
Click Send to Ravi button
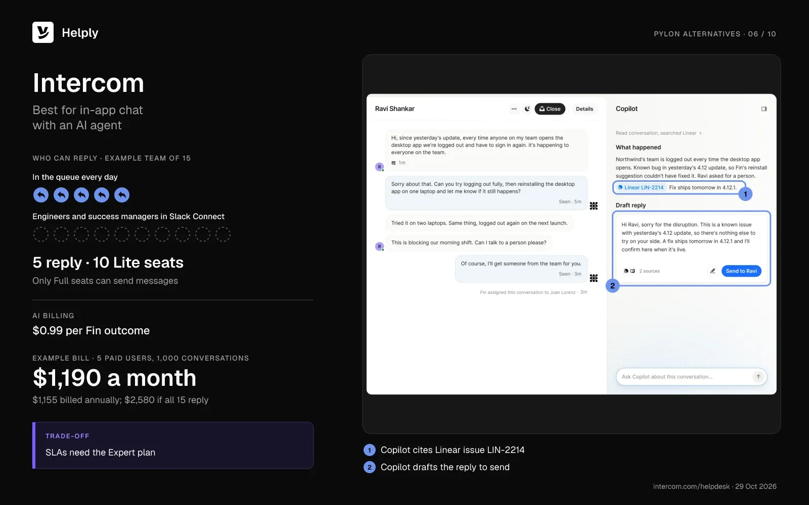[741, 271]
